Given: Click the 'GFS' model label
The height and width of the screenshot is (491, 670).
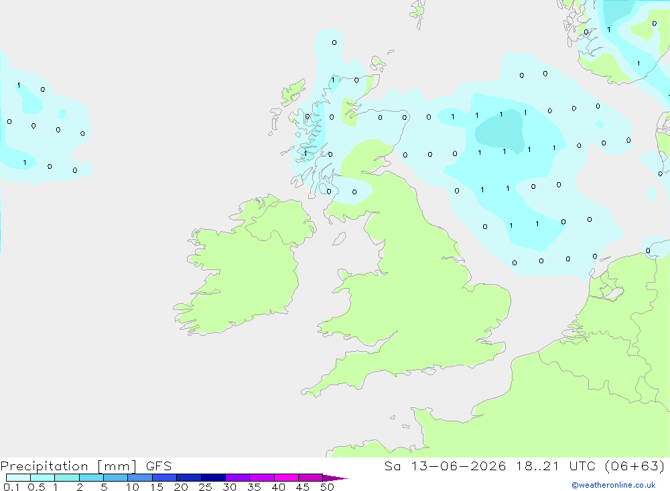Looking at the screenshot, I should 159,466.
